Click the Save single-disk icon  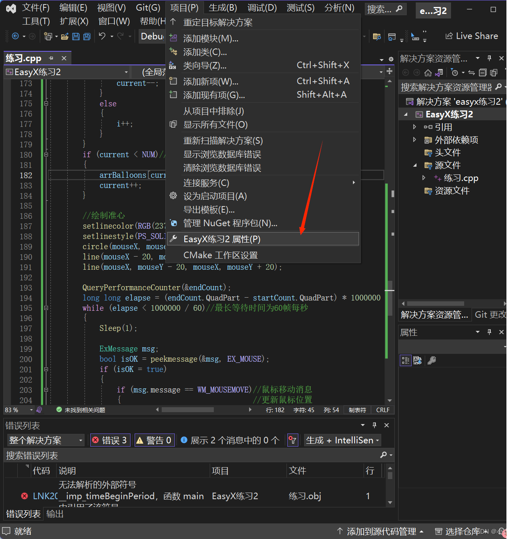pyautogui.click(x=76, y=37)
